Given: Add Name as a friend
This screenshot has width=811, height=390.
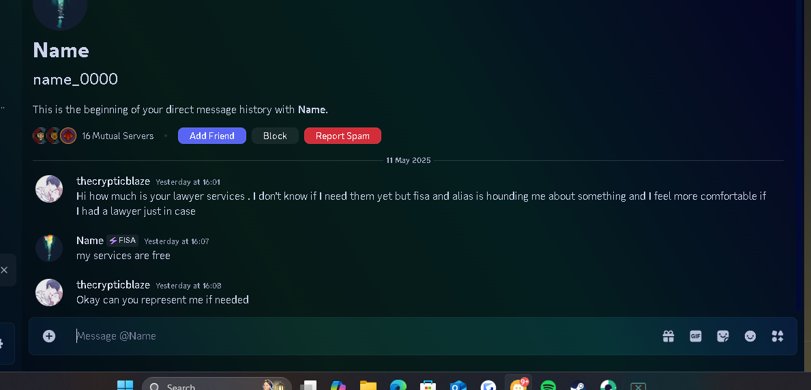Looking at the screenshot, I should point(212,136).
